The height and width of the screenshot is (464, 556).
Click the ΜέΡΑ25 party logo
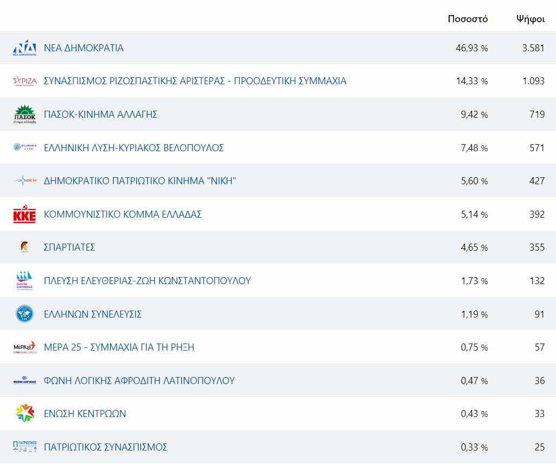click(24, 347)
